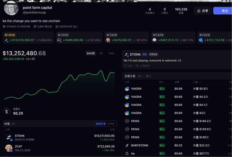This screenshot has height=157, width=232.
Task: Click the blue pinned tag next to STONK
Action: coord(145,54)
